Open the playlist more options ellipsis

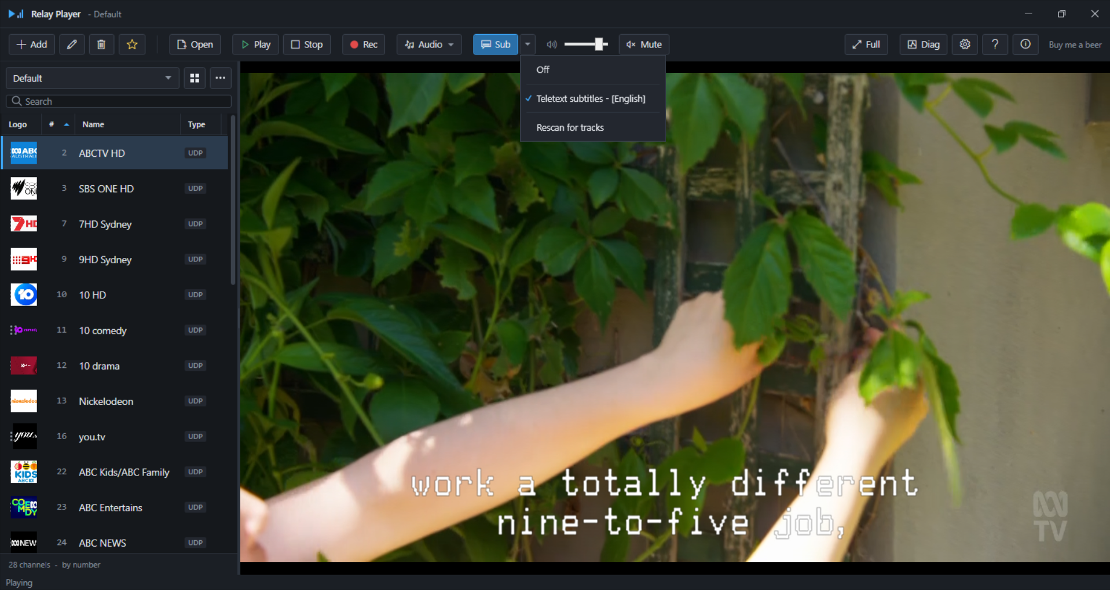[221, 78]
